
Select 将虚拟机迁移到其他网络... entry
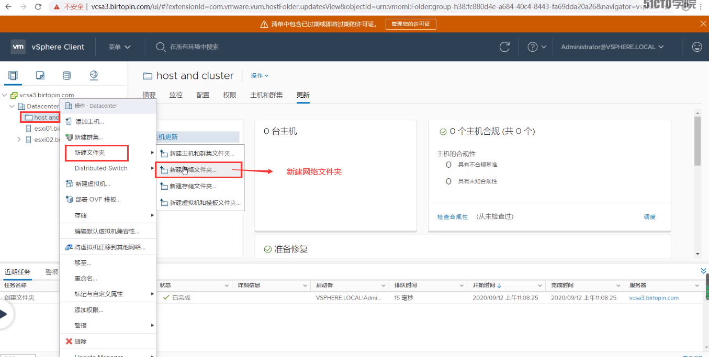[x=108, y=247]
